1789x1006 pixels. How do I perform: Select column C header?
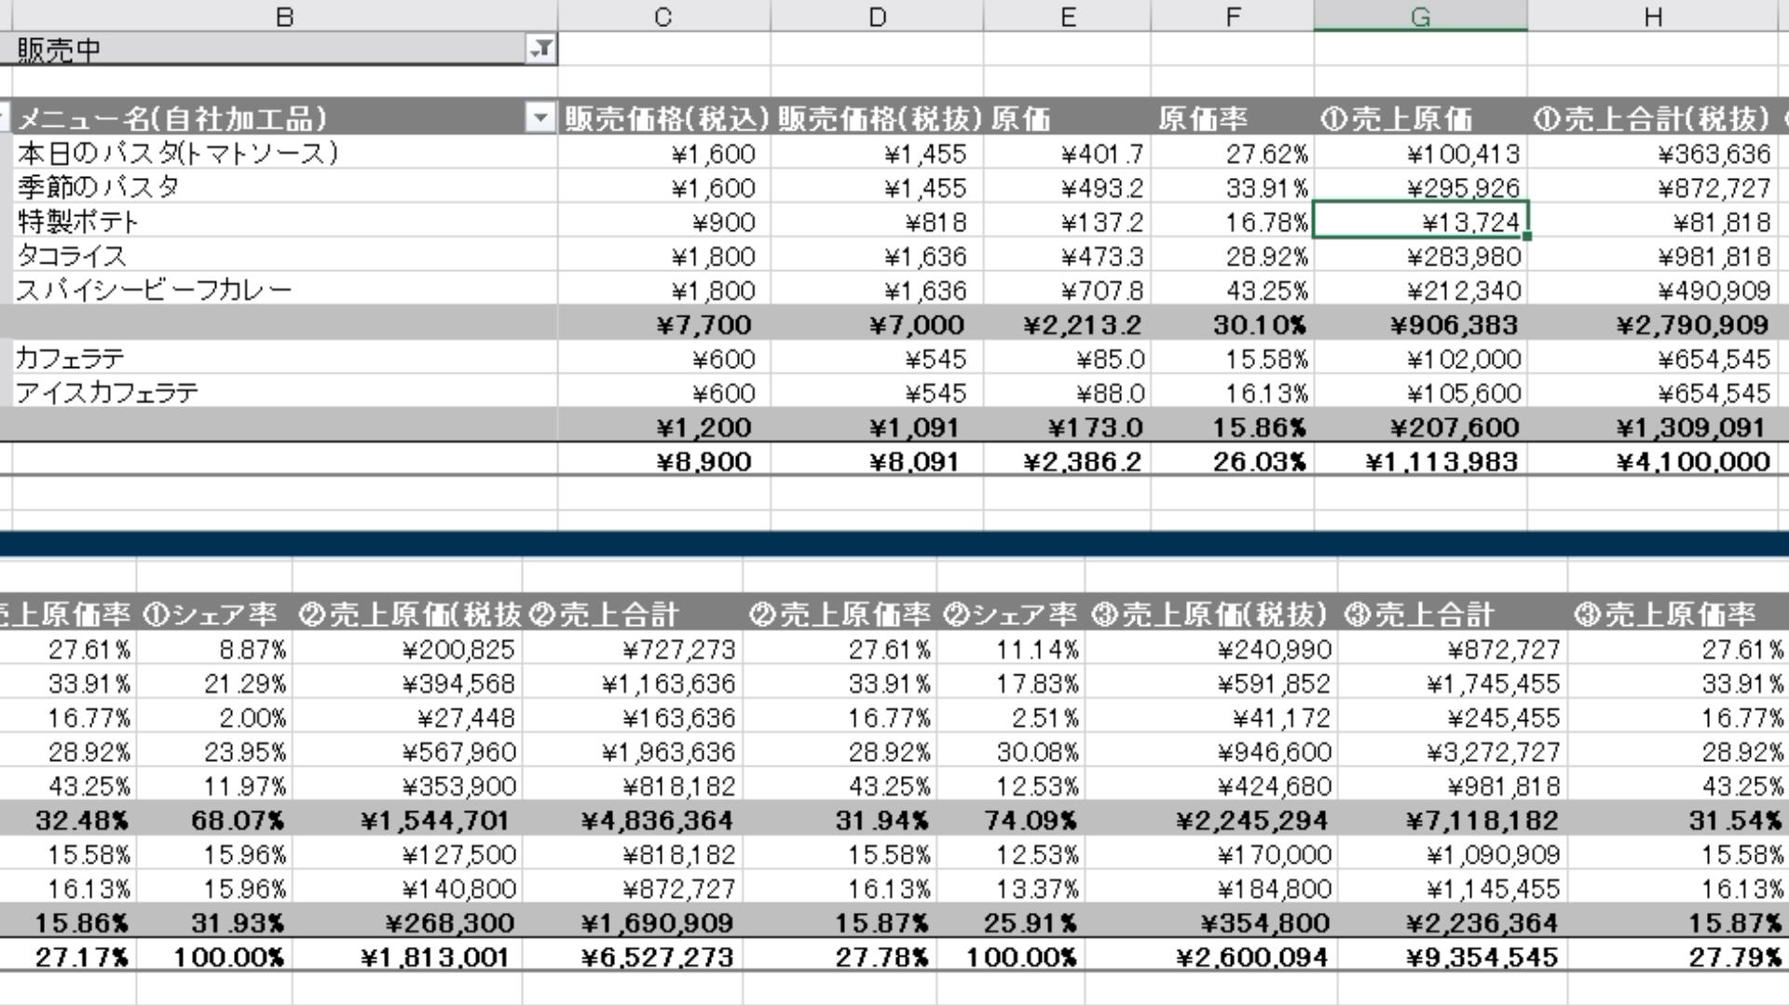click(662, 17)
